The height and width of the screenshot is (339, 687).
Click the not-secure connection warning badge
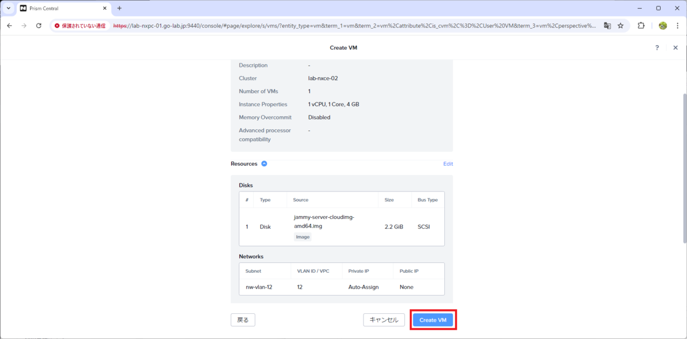pyautogui.click(x=80, y=26)
